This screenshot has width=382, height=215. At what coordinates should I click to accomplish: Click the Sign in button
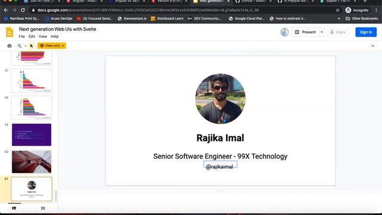tap(366, 32)
